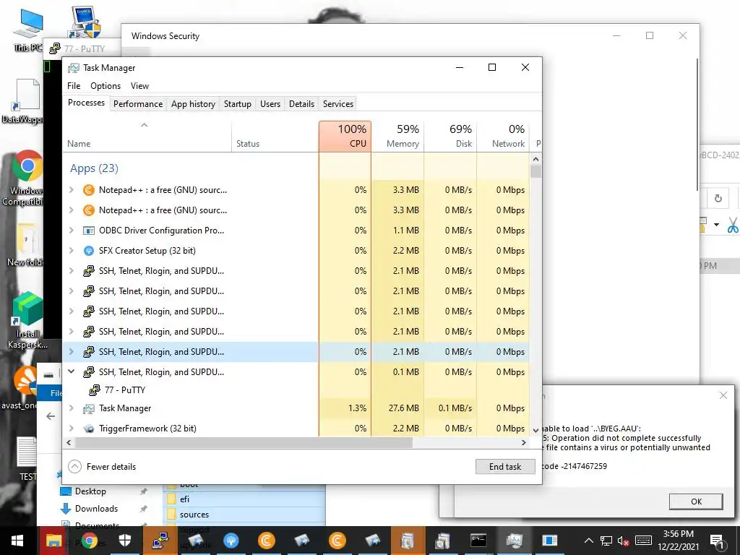The height and width of the screenshot is (555, 740).
Task: Click the Status column header
Action: pos(275,136)
